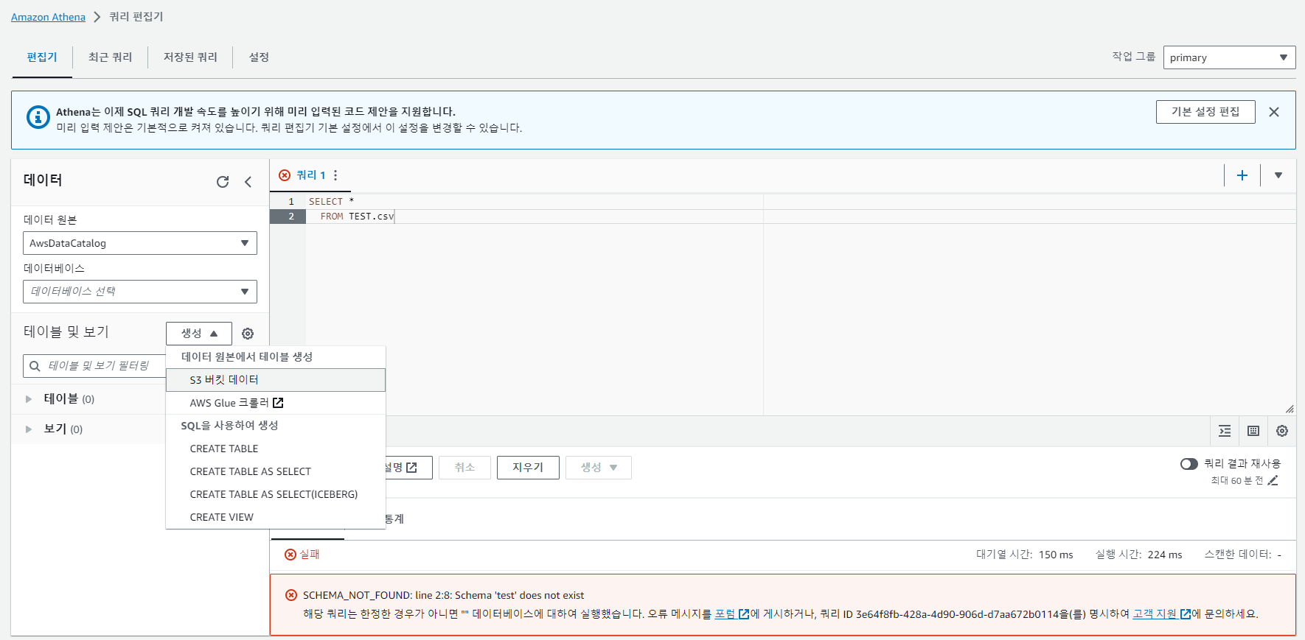Close the Create dropdown in Tables and views

tap(199, 334)
